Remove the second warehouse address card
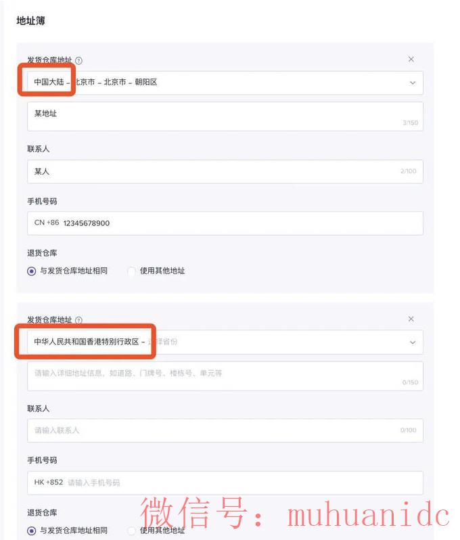 point(411,319)
